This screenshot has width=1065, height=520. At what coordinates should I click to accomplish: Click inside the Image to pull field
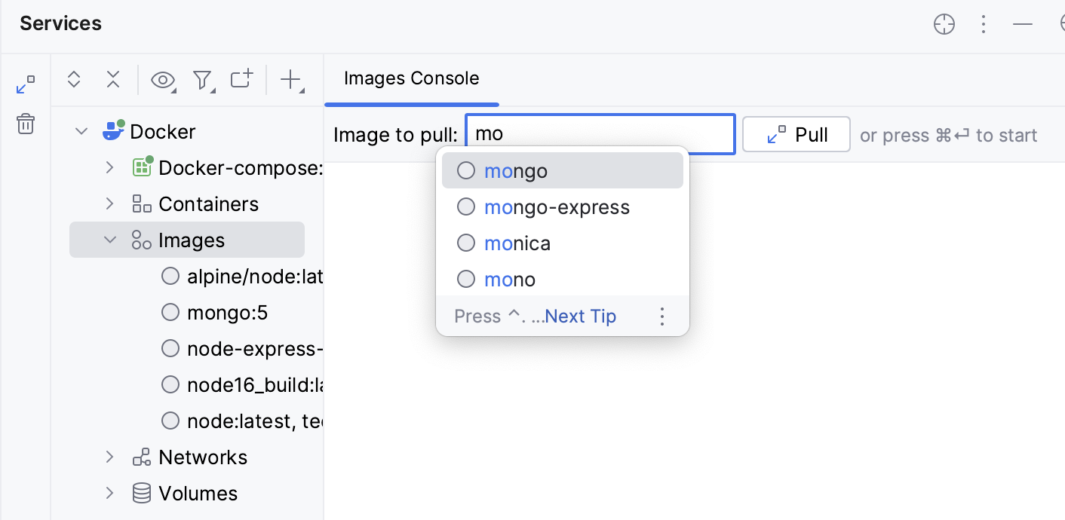[x=600, y=134]
